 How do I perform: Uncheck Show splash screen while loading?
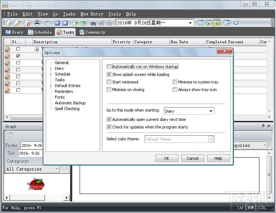109,74
